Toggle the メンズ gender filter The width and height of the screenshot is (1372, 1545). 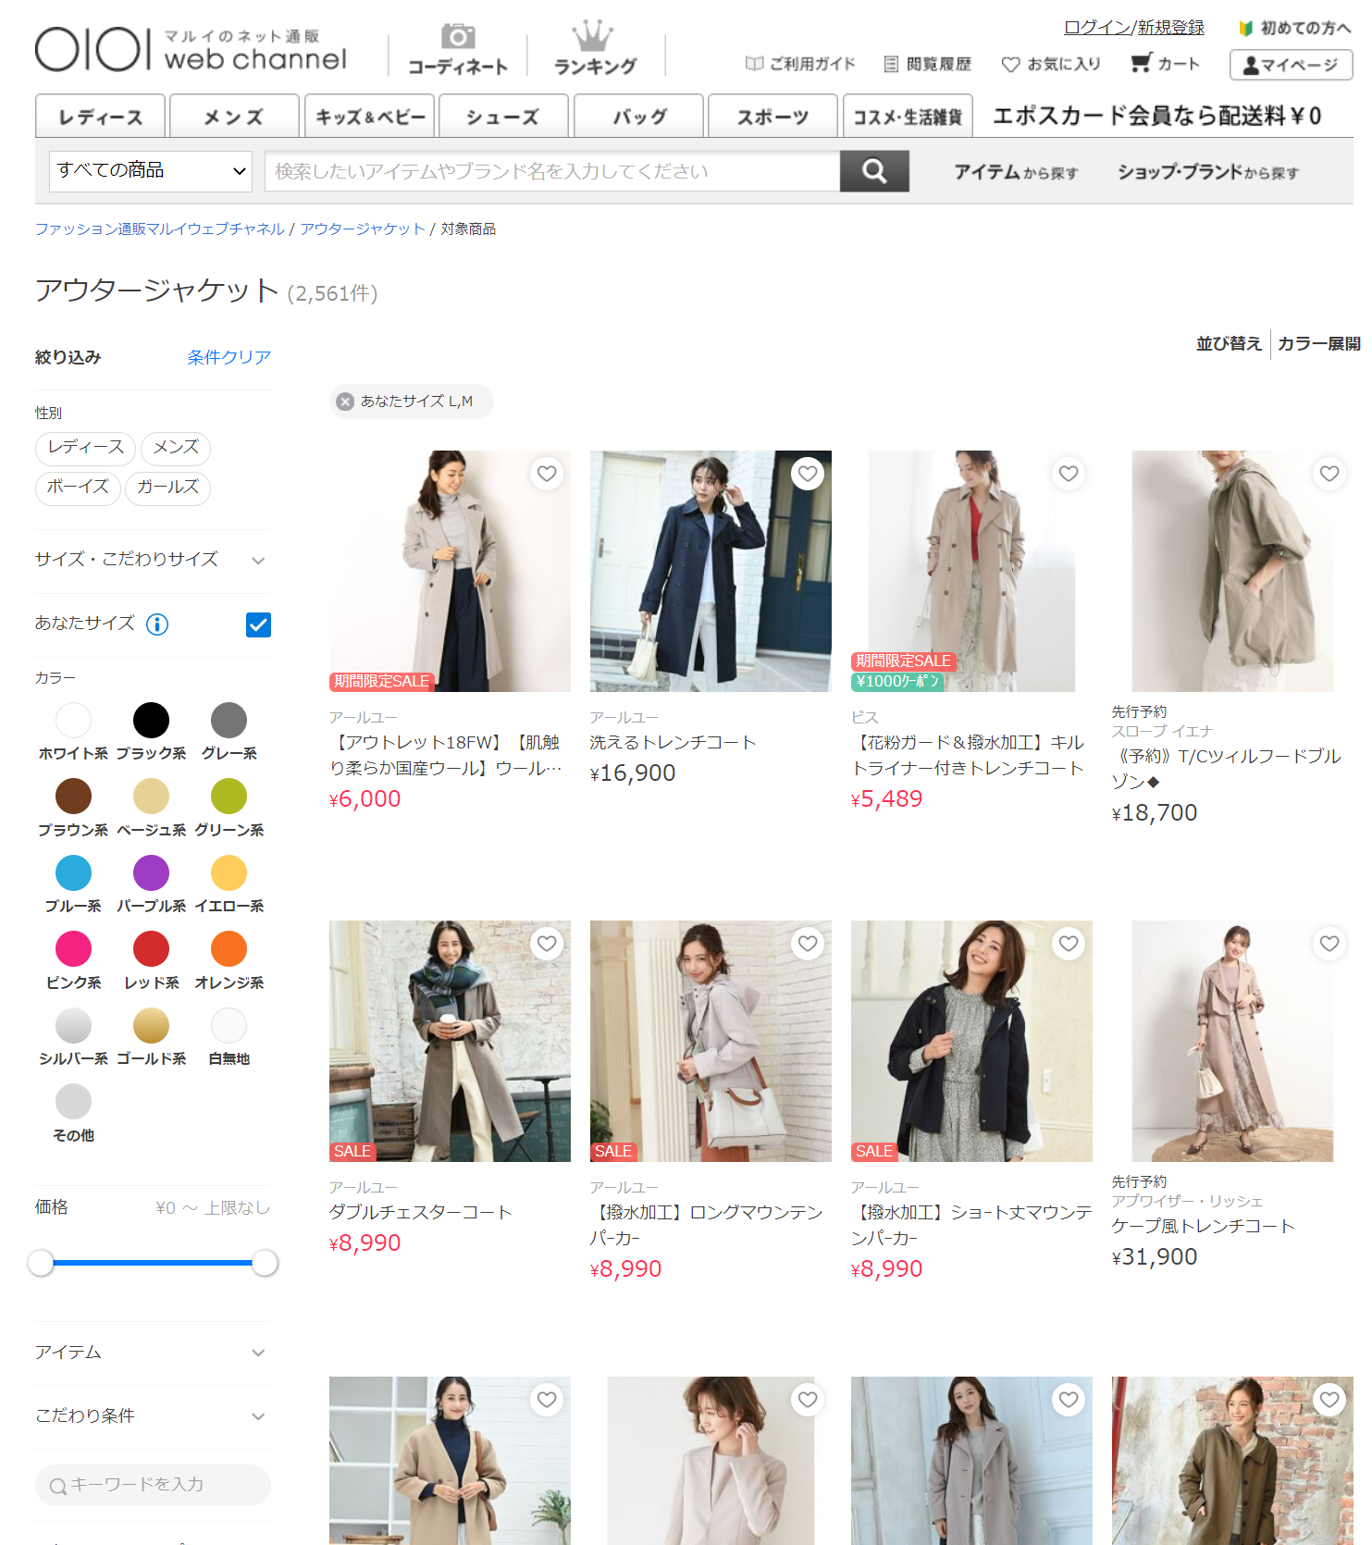[176, 448]
